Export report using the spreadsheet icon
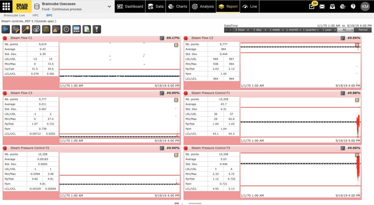Image resolution: width=374 pixels, height=205 pixels. click(x=87, y=29)
